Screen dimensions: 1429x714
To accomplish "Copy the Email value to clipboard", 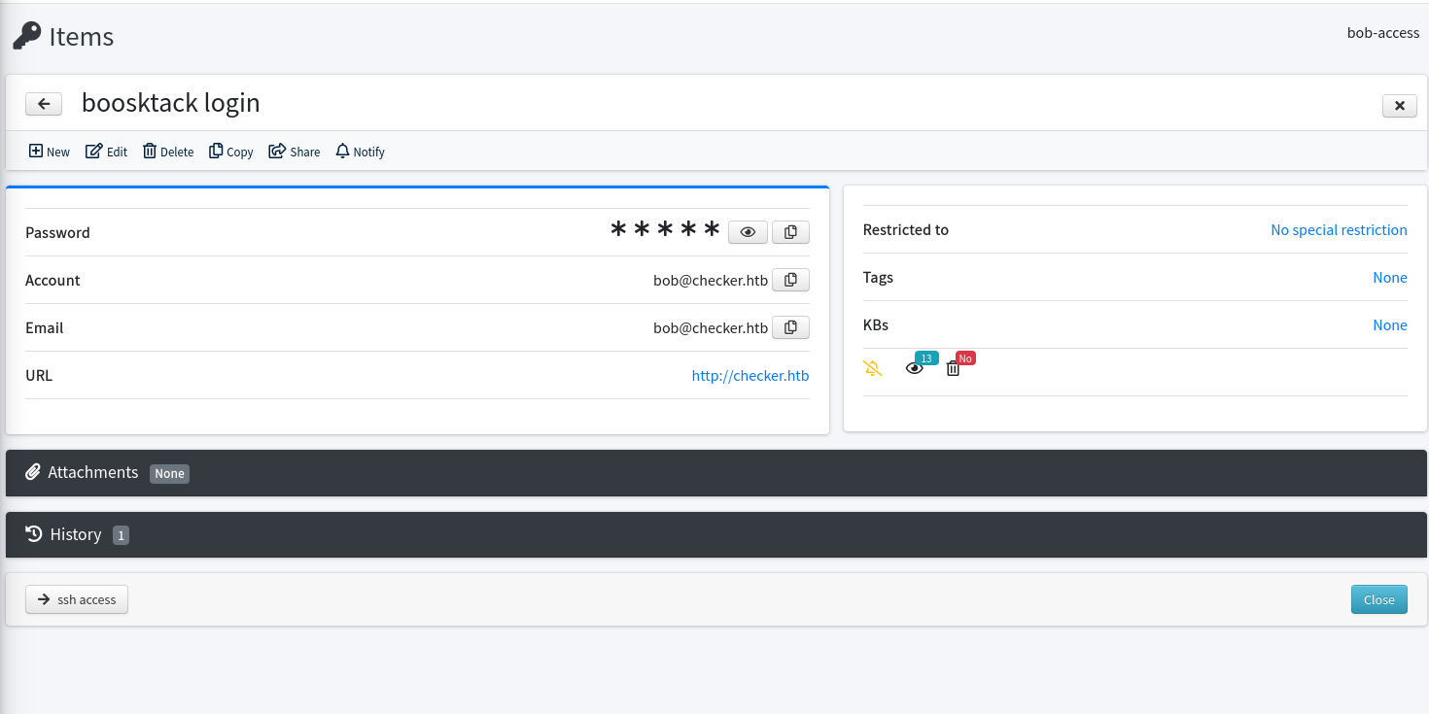I will pos(790,327).
